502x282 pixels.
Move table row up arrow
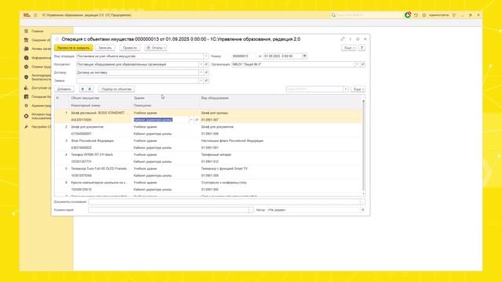pyautogui.click(x=82, y=89)
